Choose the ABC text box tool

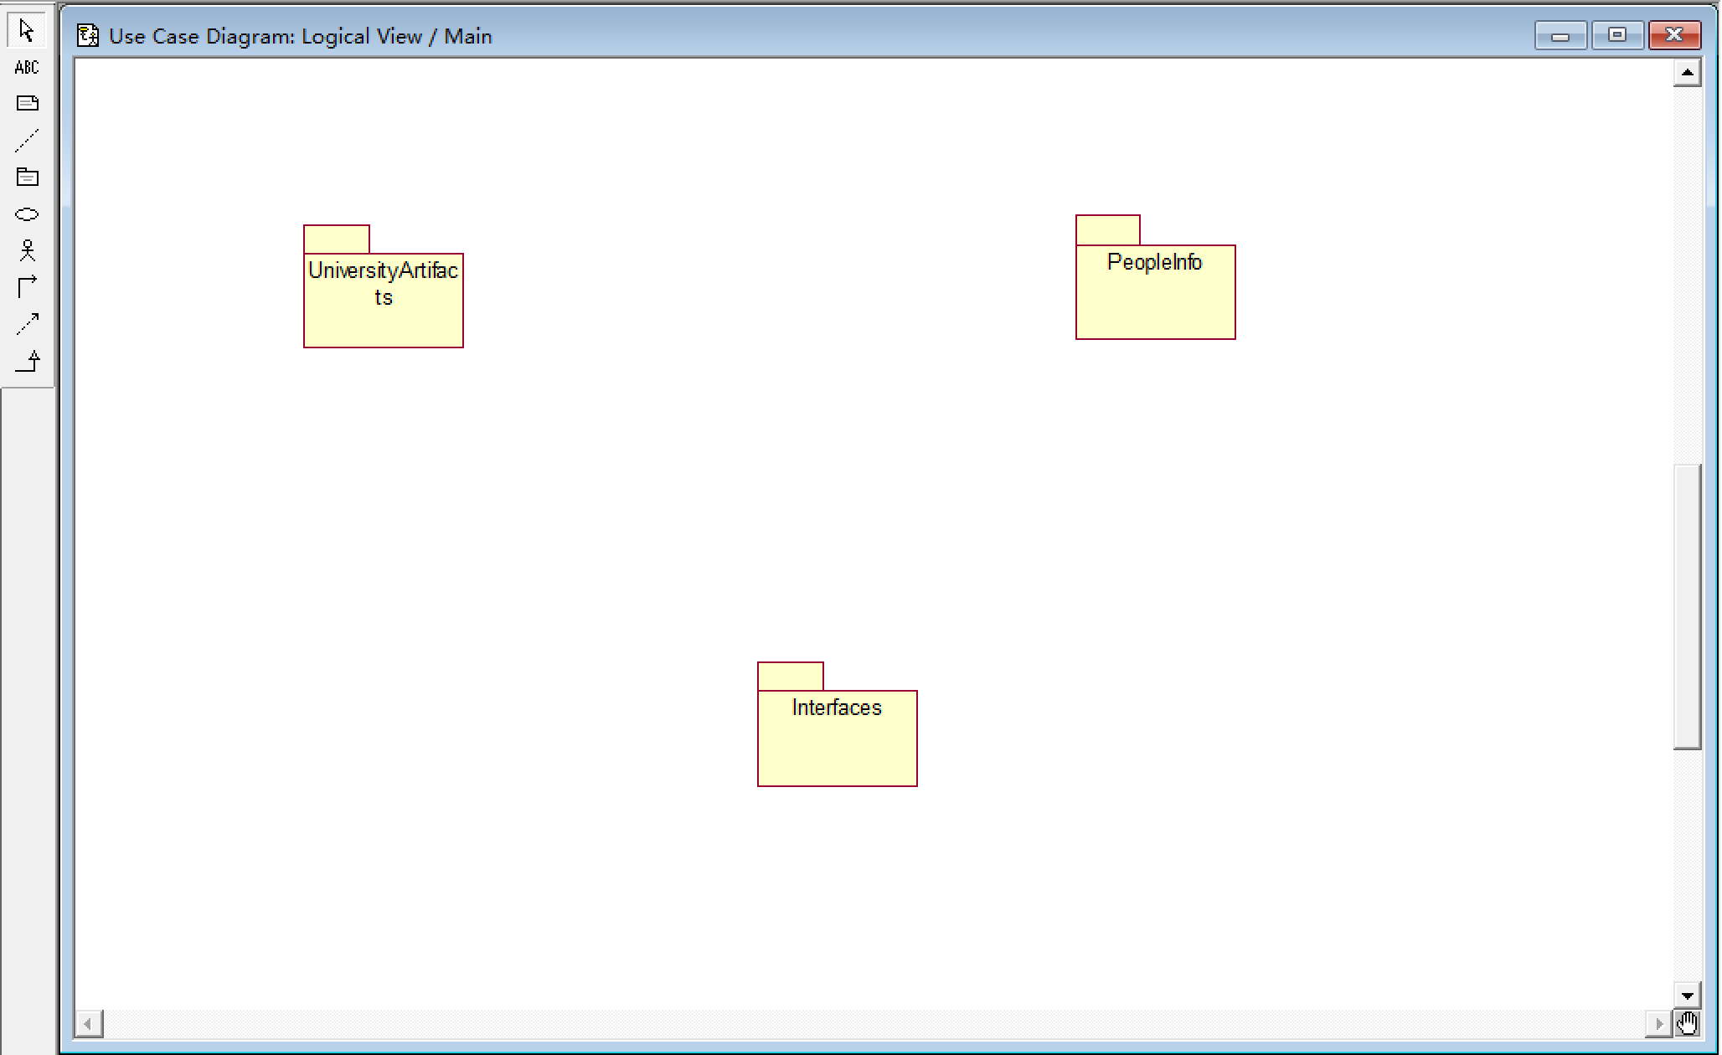(x=27, y=67)
